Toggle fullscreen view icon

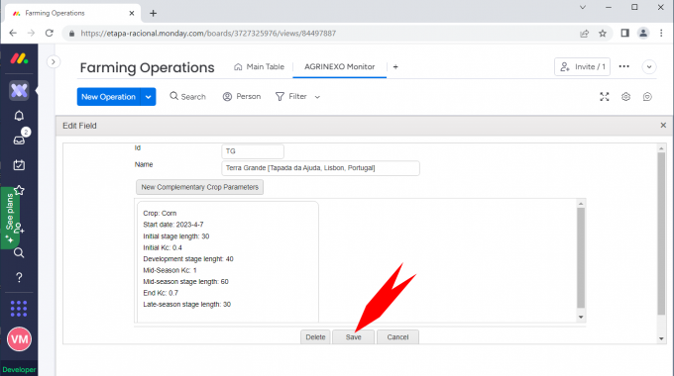pos(605,97)
